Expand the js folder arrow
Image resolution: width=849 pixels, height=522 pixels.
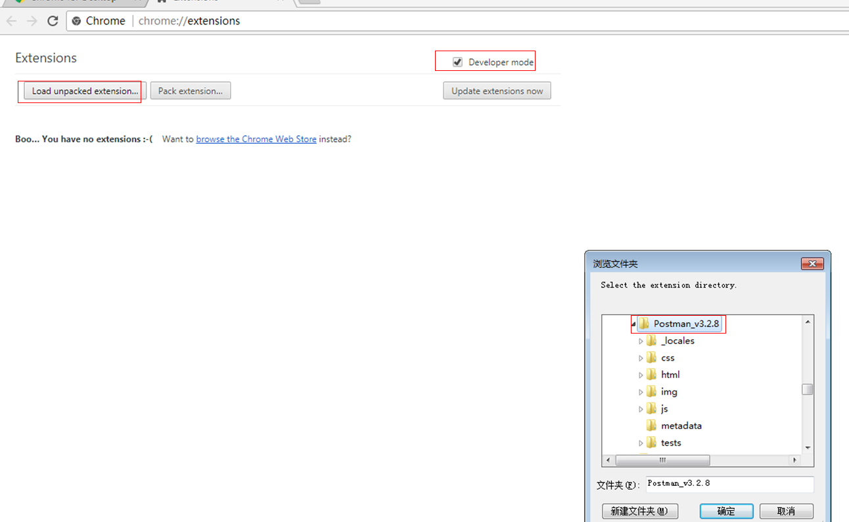point(641,409)
